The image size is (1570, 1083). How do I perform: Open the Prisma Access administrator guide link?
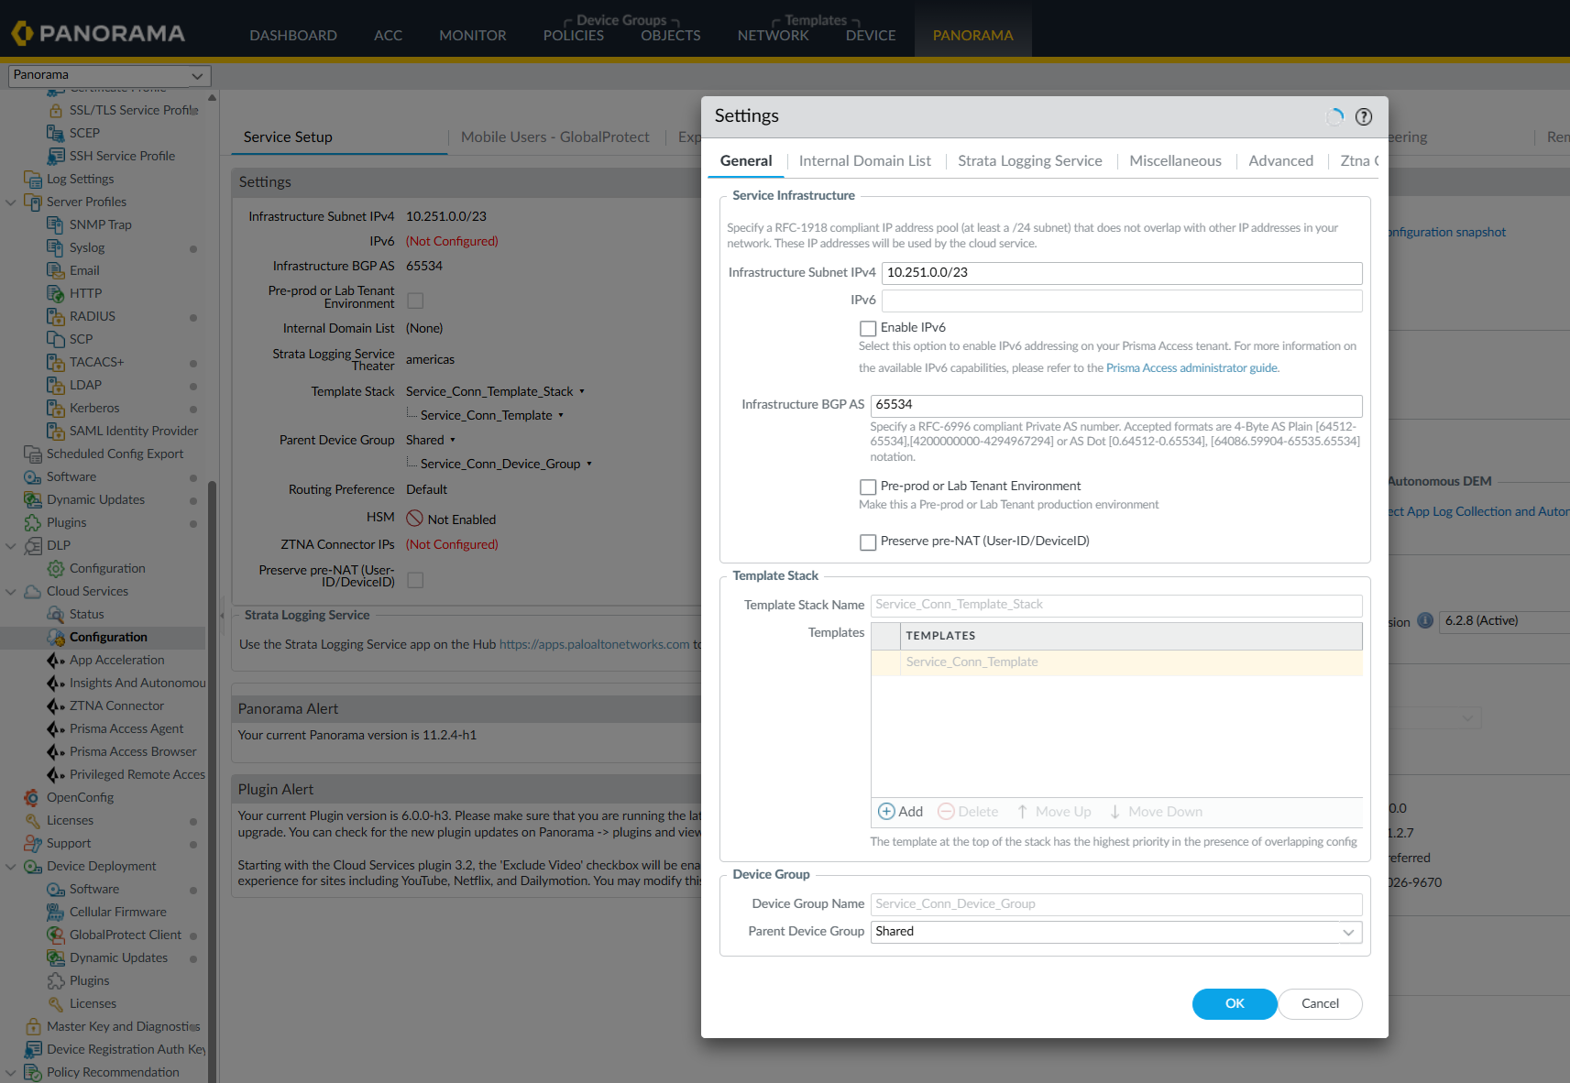tap(1191, 368)
